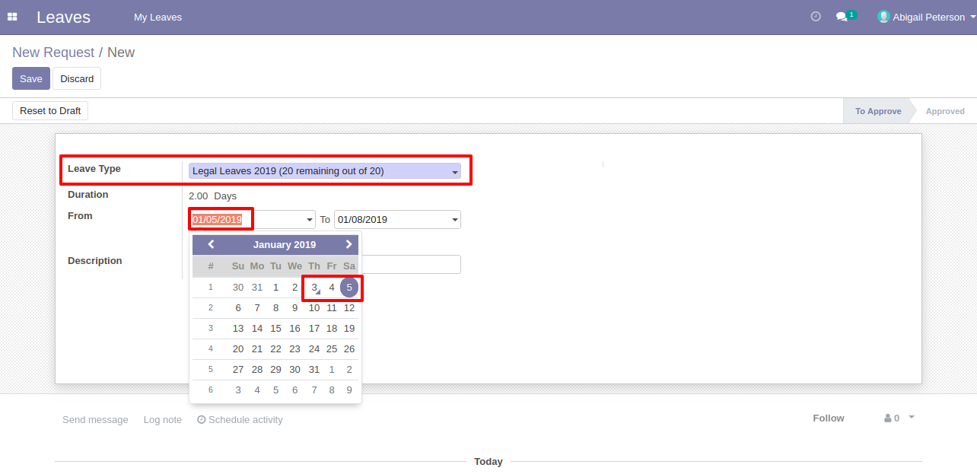The height and width of the screenshot is (474, 977).
Task: Select January 21 in calendar
Action: tap(257, 349)
